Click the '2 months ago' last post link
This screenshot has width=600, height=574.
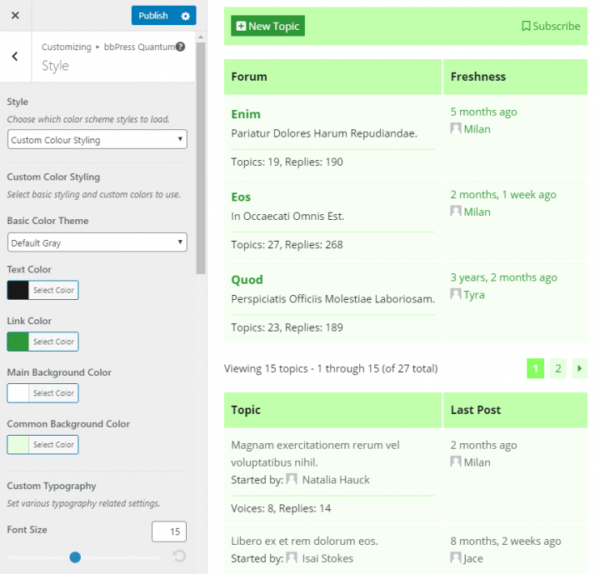click(x=483, y=445)
